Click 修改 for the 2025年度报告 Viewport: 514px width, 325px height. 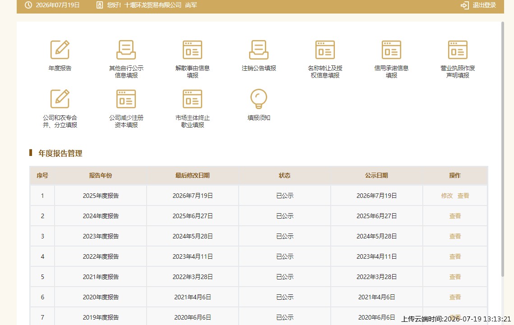tap(447, 196)
